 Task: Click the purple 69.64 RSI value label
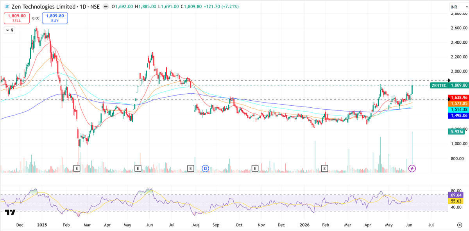coord(455,194)
